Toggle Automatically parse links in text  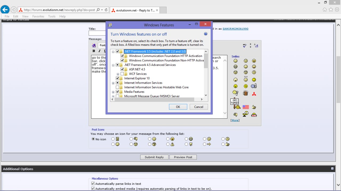pyautogui.click(x=93, y=184)
